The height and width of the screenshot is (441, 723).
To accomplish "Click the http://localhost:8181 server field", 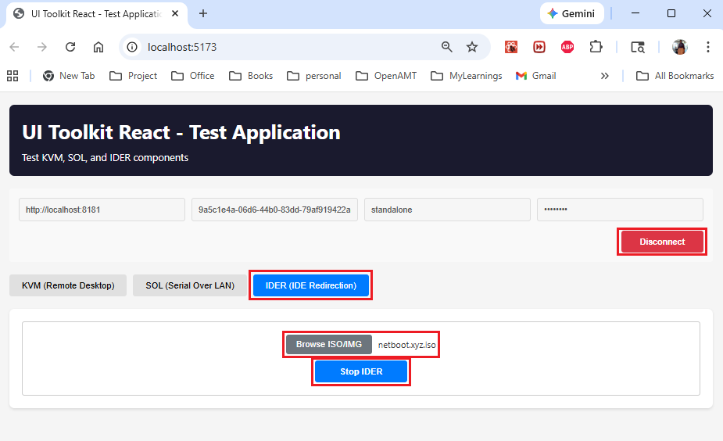I will click(102, 210).
